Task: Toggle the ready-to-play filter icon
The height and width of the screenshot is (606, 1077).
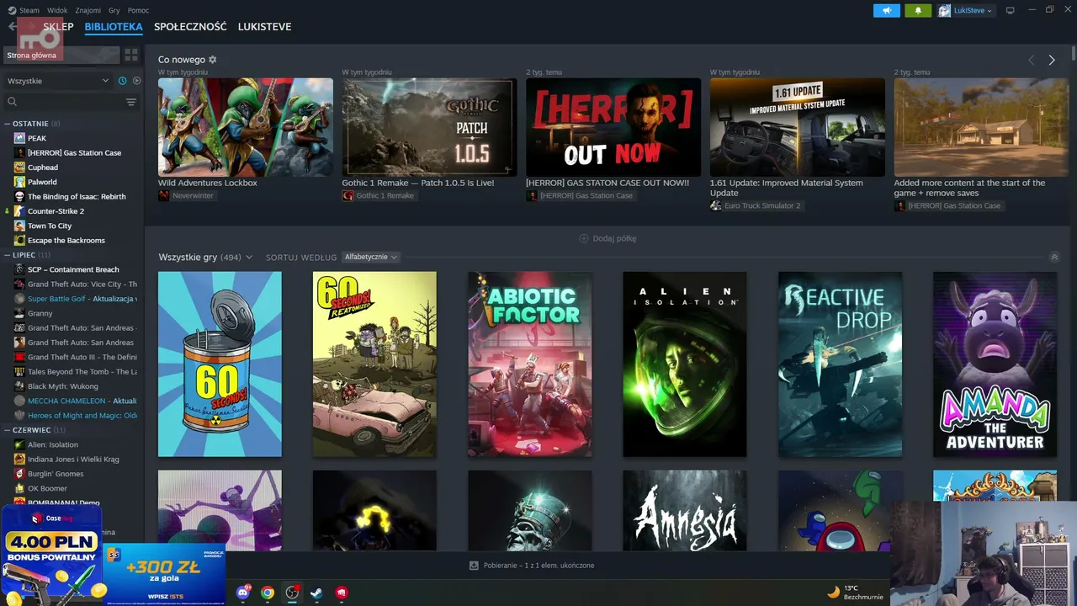Action: (136, 81)
